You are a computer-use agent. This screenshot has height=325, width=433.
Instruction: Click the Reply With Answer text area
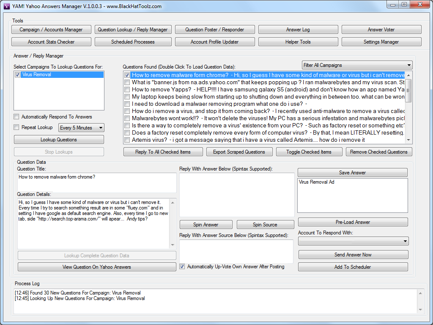(237, 195)
